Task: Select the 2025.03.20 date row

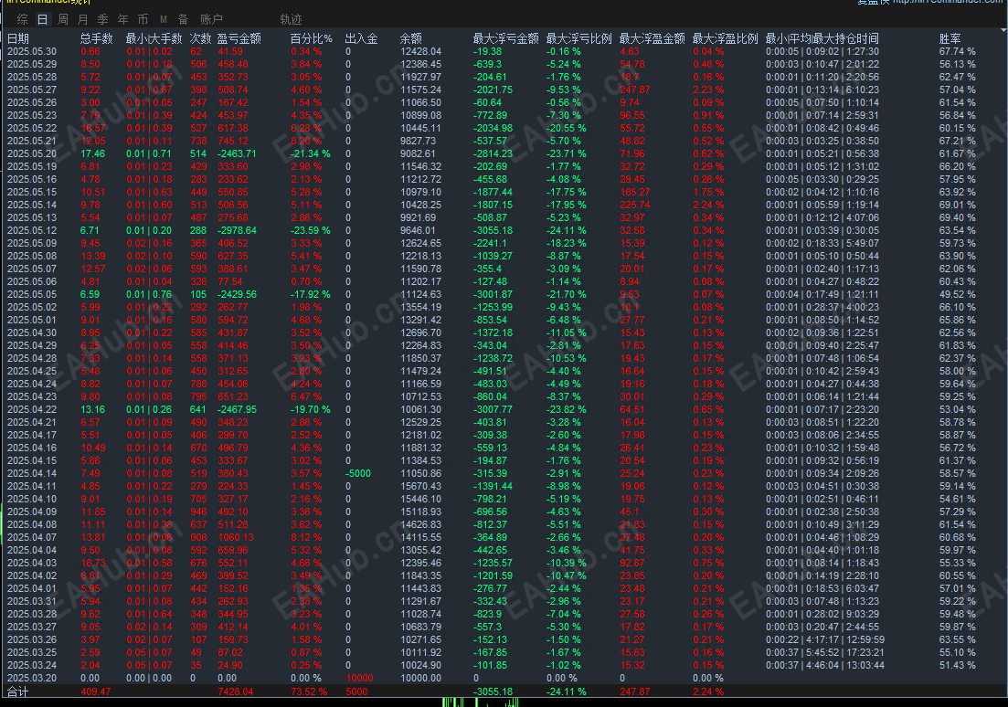Action: (x=504, y=678)
